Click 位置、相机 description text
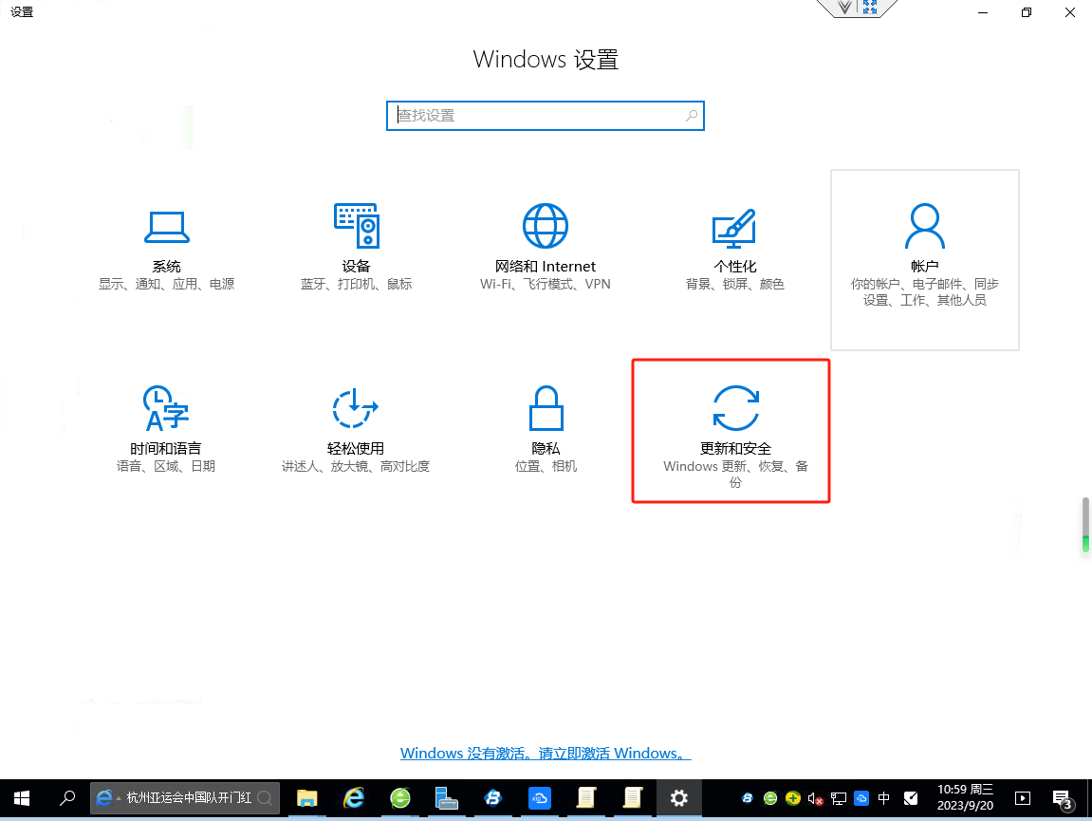 click(546, 466)
